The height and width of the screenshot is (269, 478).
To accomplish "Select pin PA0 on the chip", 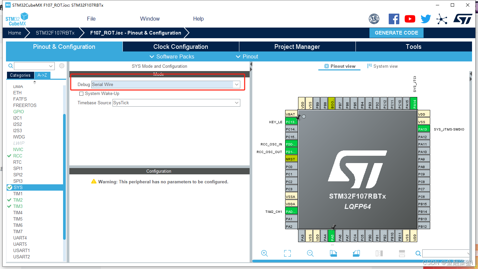I will (x=291, y=211).
